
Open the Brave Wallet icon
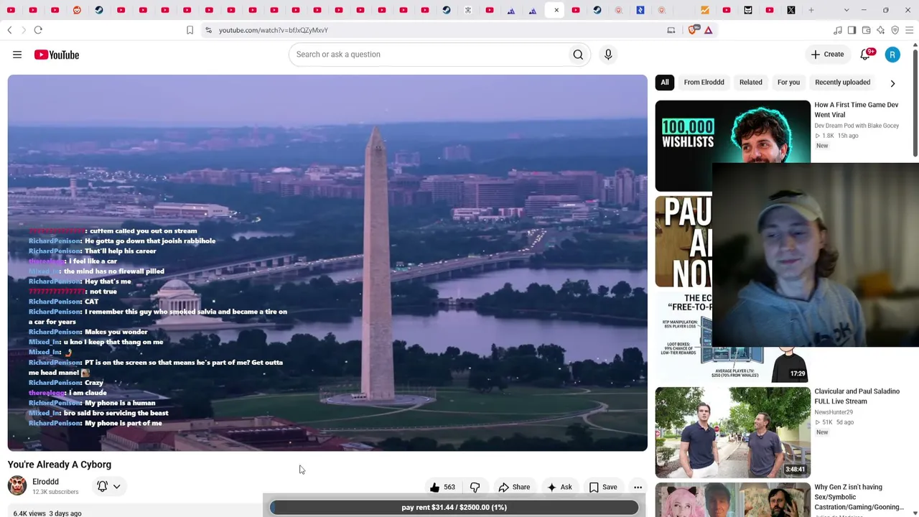click(867, 30)
